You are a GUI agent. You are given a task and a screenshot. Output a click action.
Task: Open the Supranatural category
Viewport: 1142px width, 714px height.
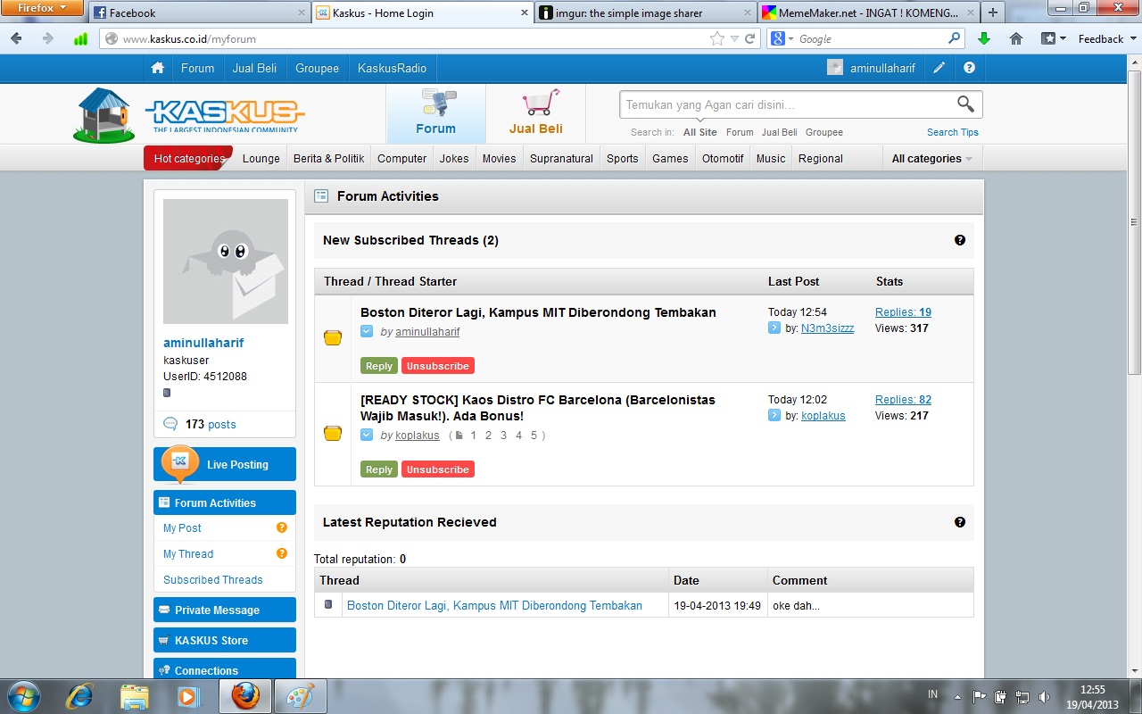[x=561, y=159]
